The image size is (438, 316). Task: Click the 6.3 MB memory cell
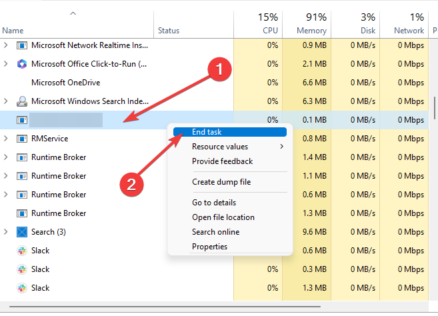tap(307, 101)
